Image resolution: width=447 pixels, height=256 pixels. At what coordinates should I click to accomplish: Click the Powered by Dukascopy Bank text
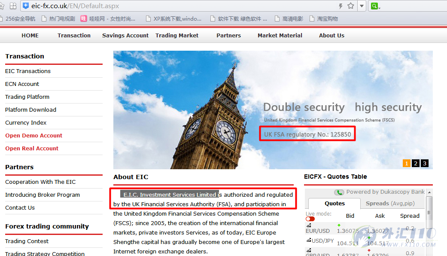tap(386, 192)
